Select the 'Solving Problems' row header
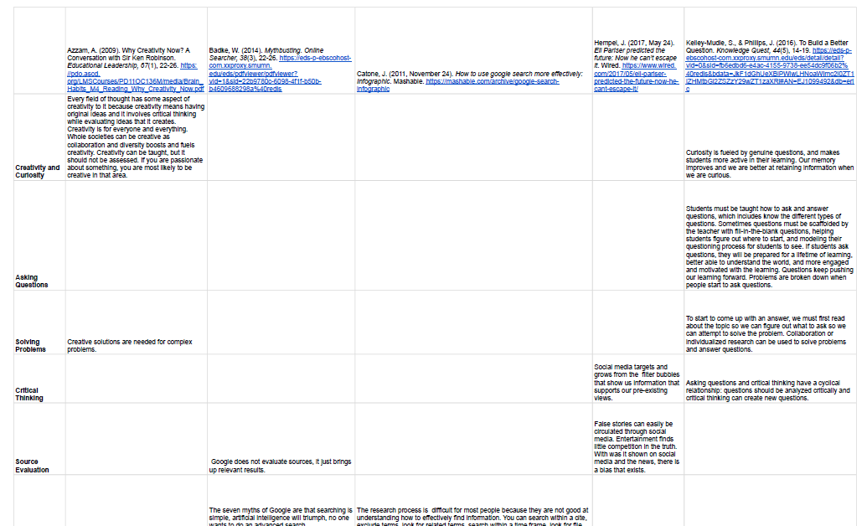The width and height of the screenshot is (867, 526). point(39,322)
